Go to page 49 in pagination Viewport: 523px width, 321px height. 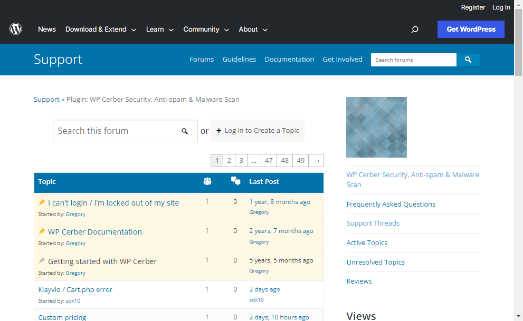(300, 160)
